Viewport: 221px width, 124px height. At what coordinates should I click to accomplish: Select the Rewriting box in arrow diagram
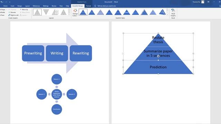[x=81, y=53]
